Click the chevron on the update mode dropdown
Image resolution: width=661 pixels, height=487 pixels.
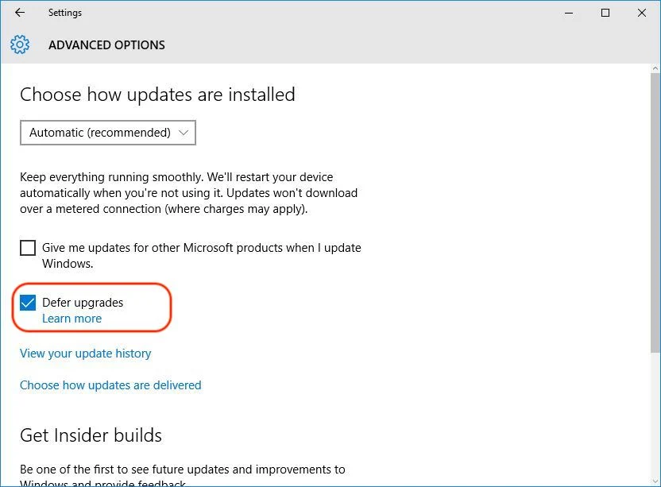184,133
